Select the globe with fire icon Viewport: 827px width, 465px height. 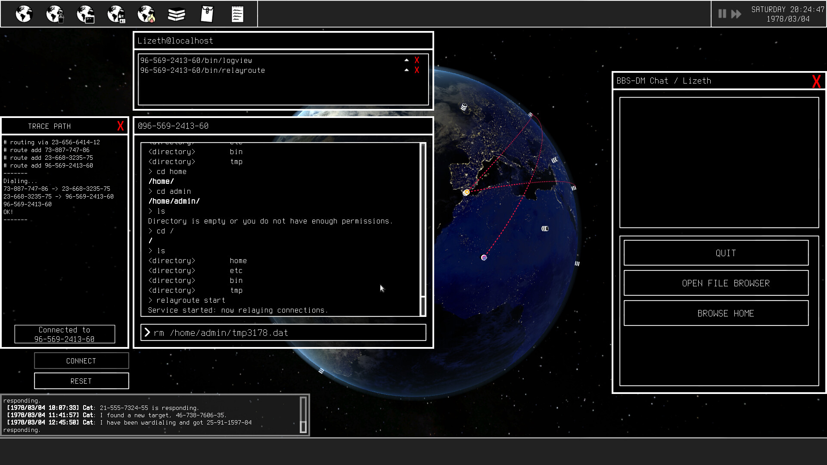146,14
